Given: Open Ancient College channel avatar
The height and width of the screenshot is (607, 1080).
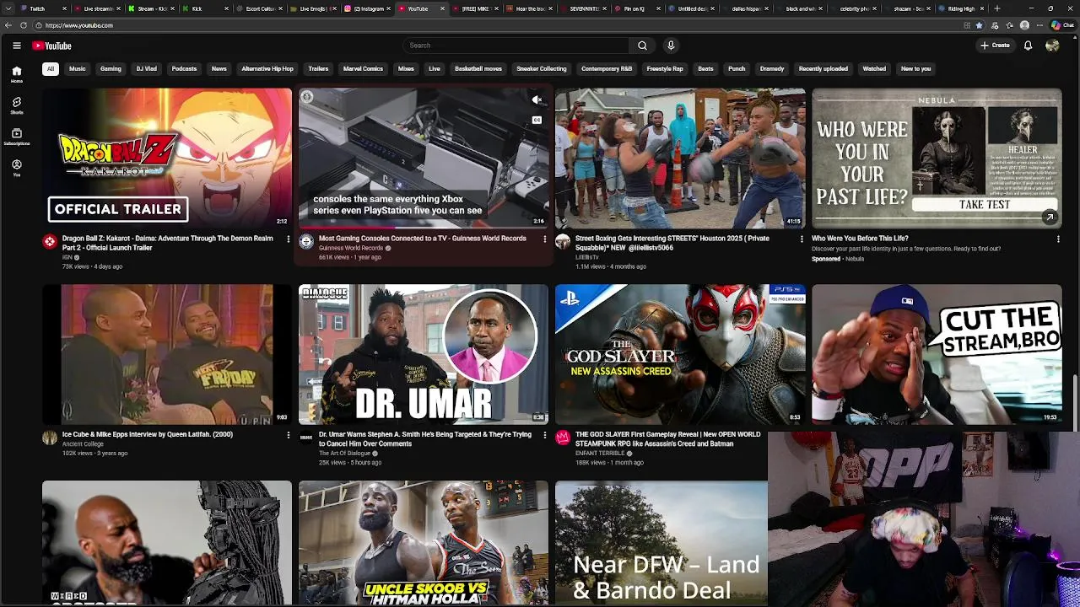Looking at the screenshot, I should [x=50, y=438].
